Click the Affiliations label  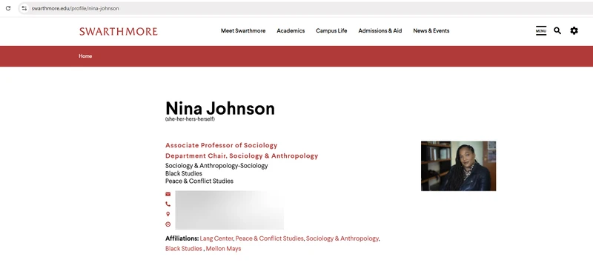182,238
